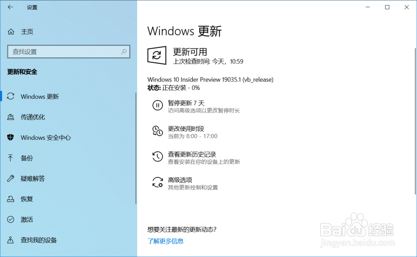Click the pause icon for 暂停更新 7 天
The height and width of the screenshot is (257, 417).
[157, 105]
